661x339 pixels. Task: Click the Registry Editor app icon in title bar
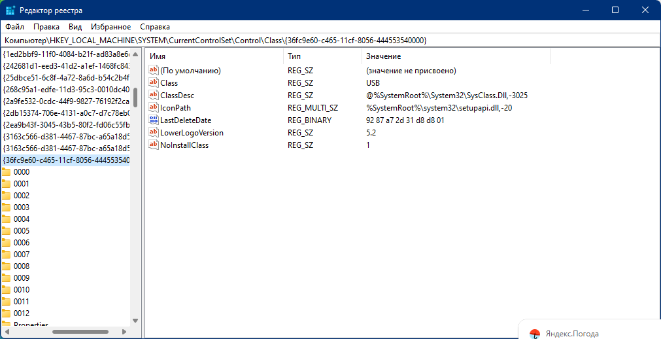coord(10,10)
